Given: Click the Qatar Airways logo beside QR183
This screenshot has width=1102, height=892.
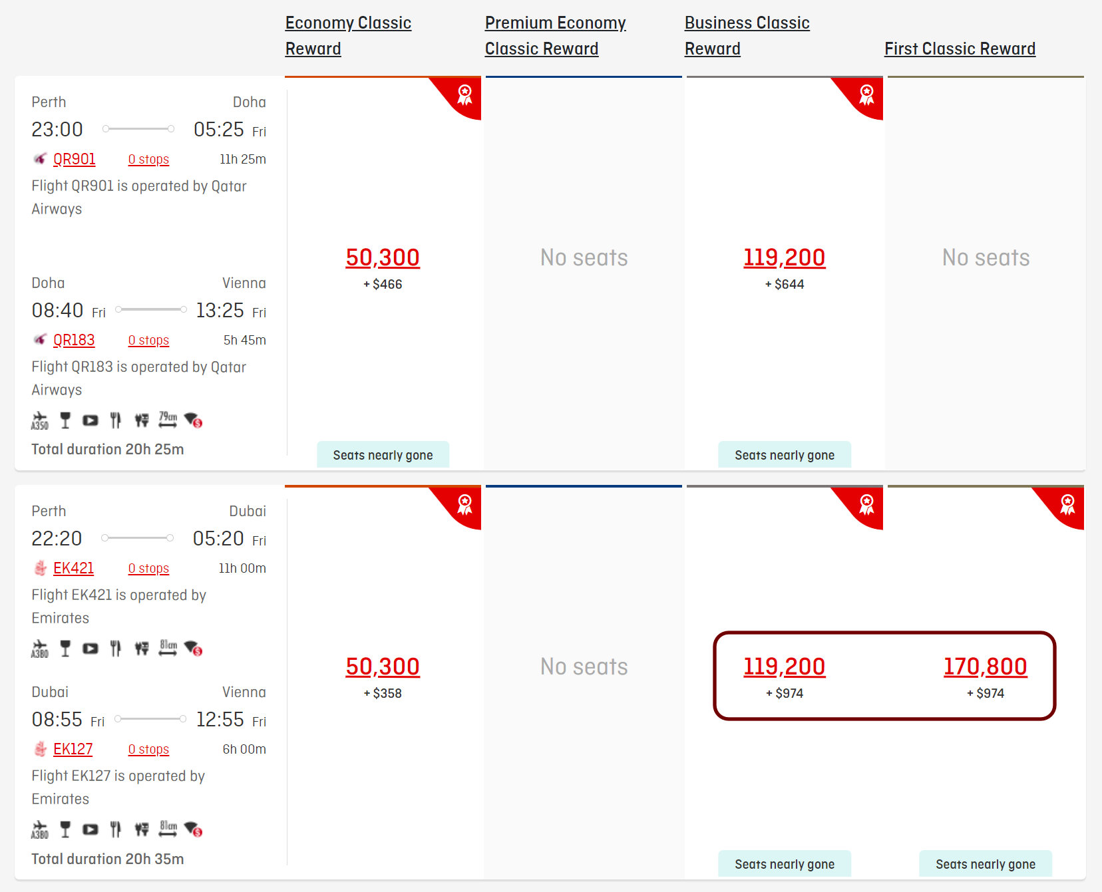Looking at the screenshot, I should pyautogui.click(x=40, y=340).
